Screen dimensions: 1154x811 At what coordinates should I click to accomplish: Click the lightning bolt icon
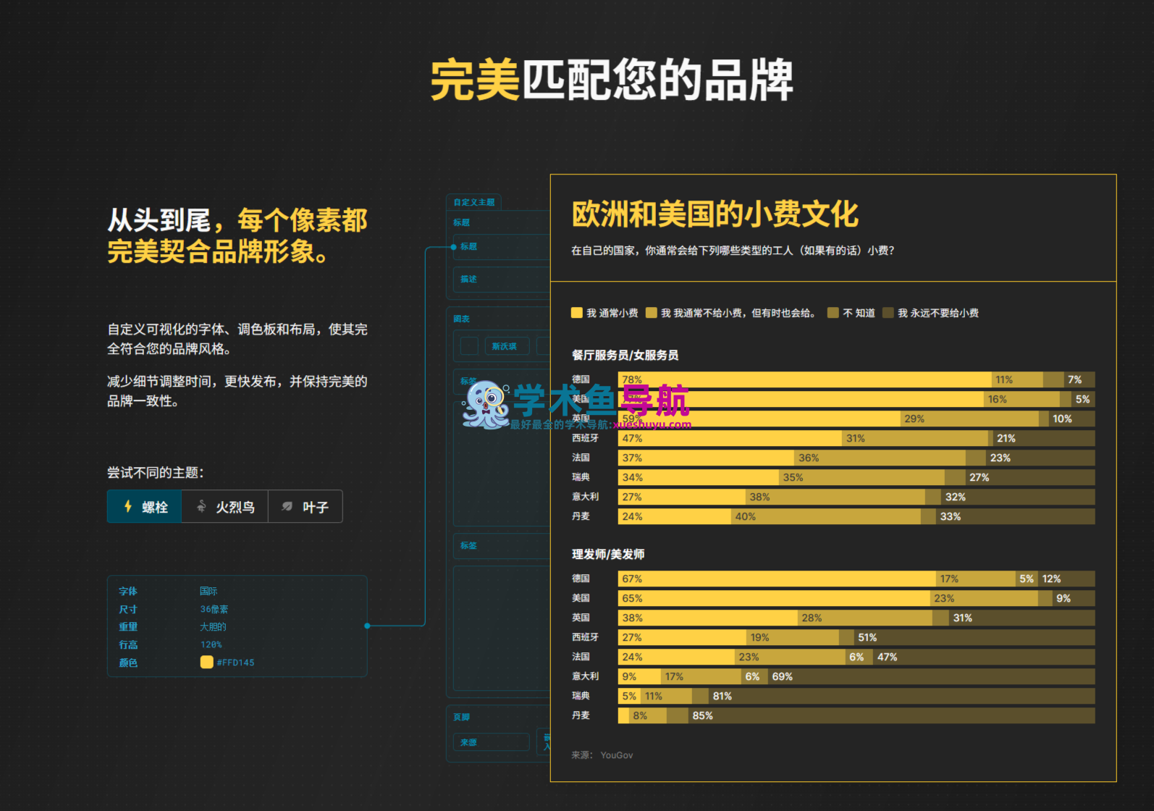coord(128,507)
